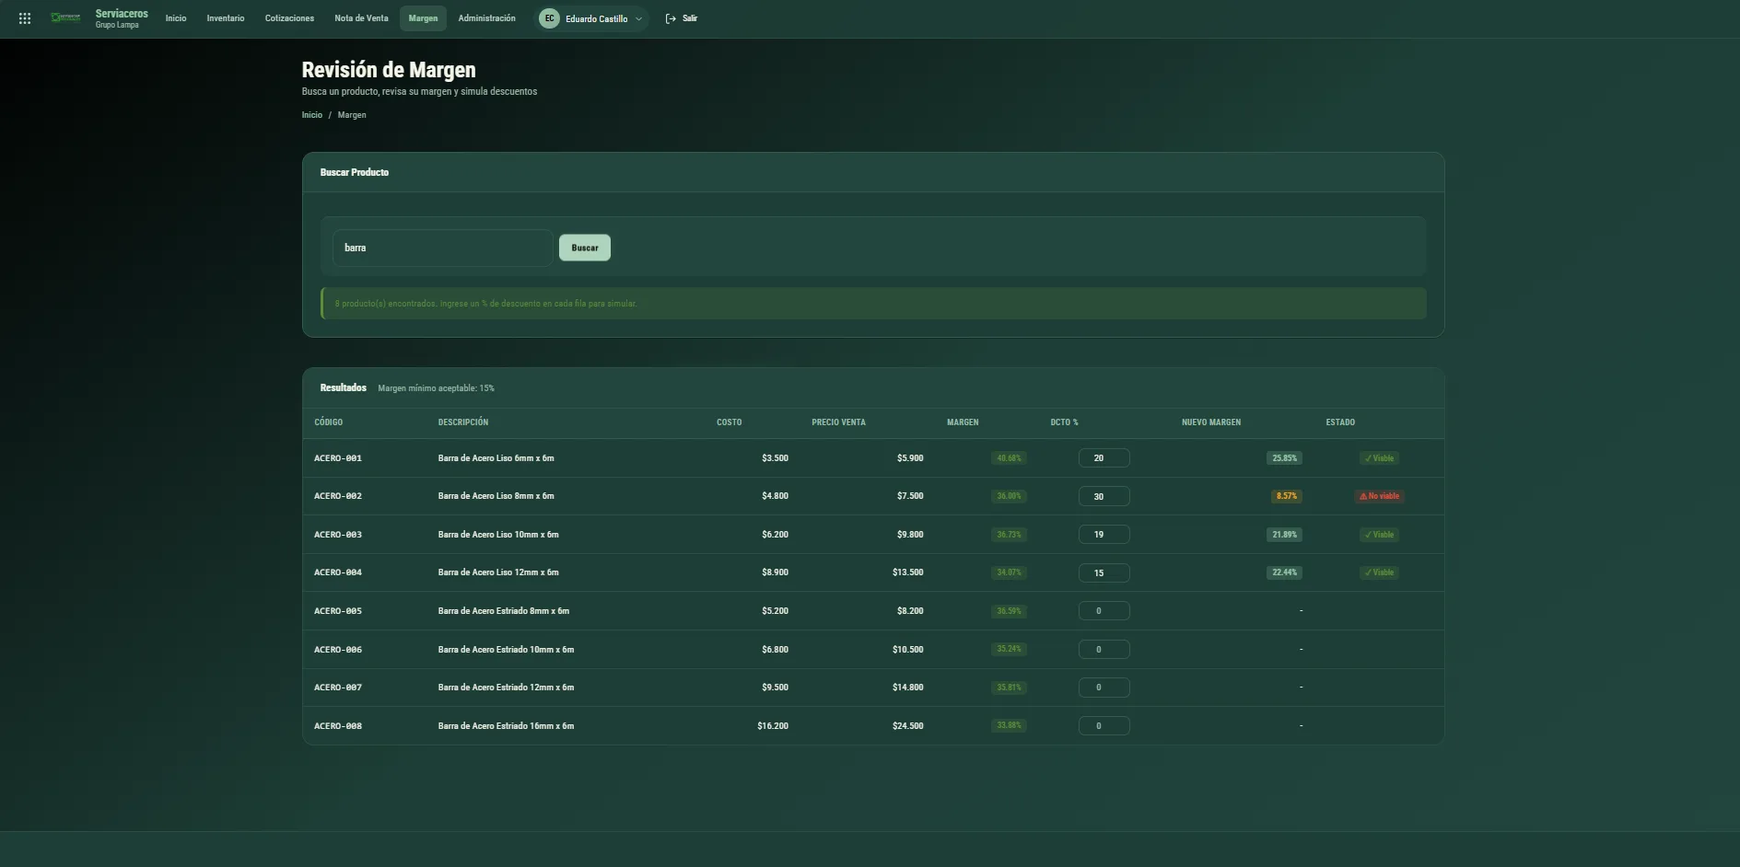Click the EC user avatar
This screenshot has height=867, width=1740.
coord(549,18)
